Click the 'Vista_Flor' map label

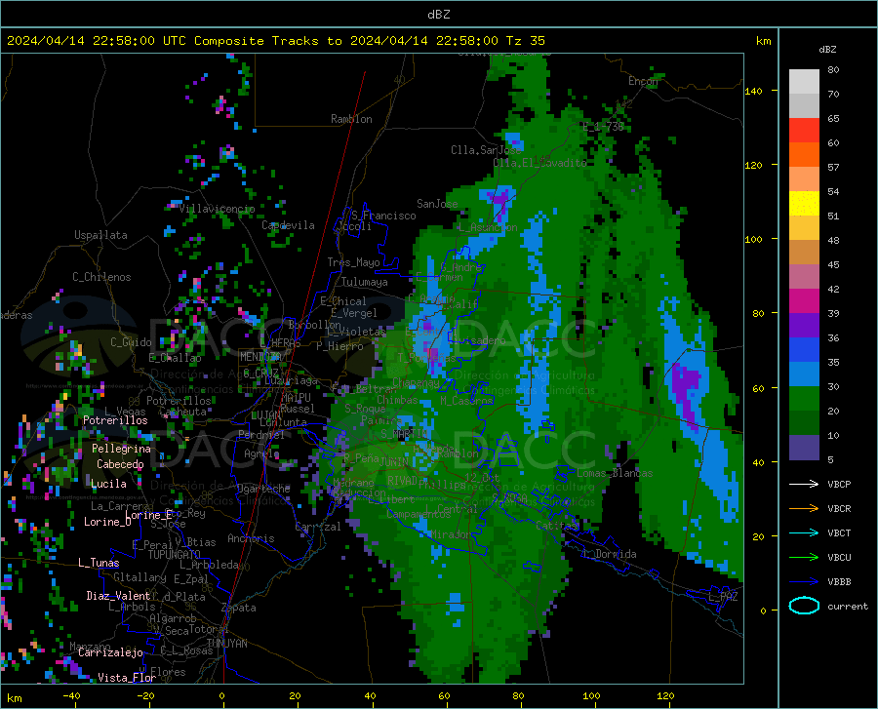[x=127, y=678]
